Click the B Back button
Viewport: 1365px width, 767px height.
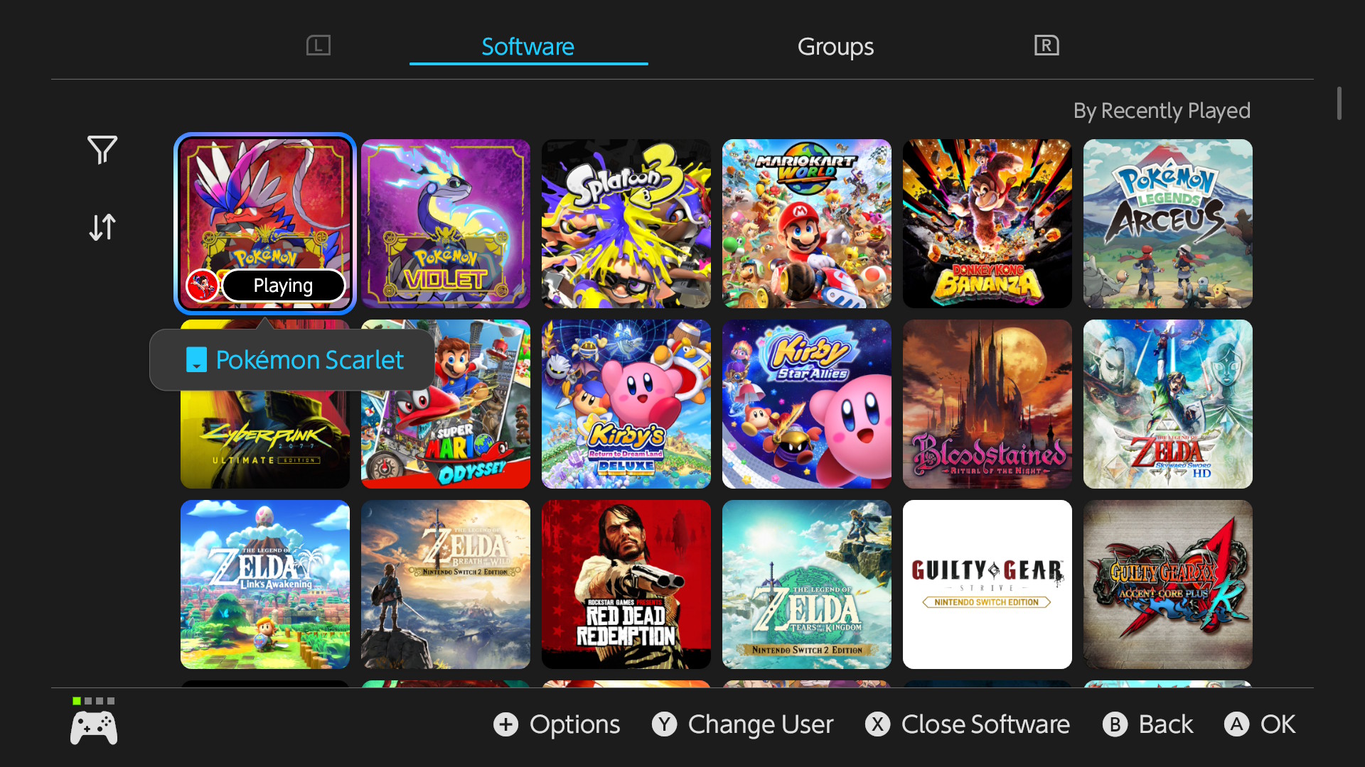tap(1148, 724)
